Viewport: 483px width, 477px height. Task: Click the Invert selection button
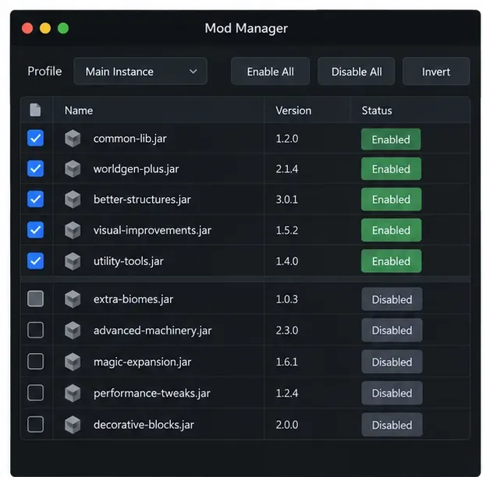coord(436,72)
